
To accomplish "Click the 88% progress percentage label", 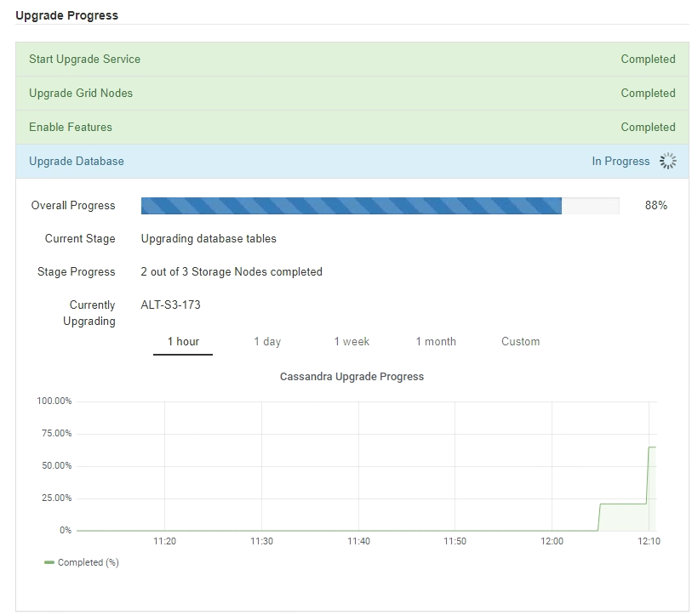I will (x=655, y=206).
